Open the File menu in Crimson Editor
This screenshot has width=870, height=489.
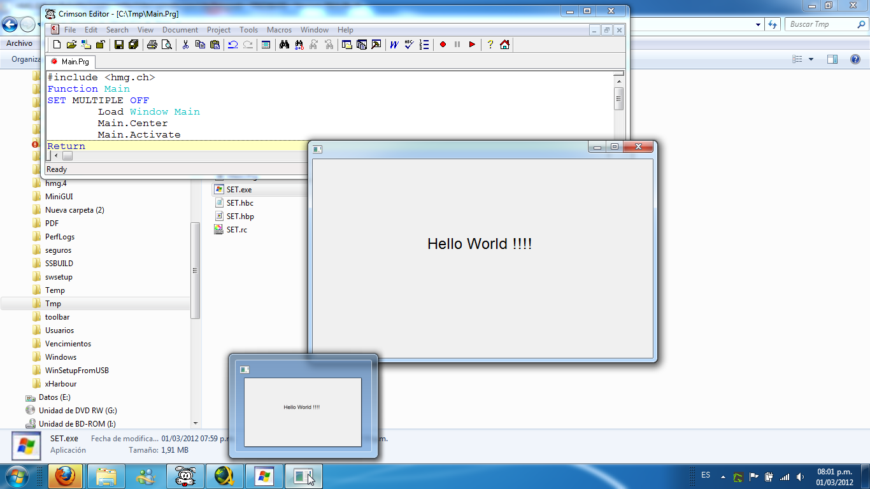coord(70,30)
